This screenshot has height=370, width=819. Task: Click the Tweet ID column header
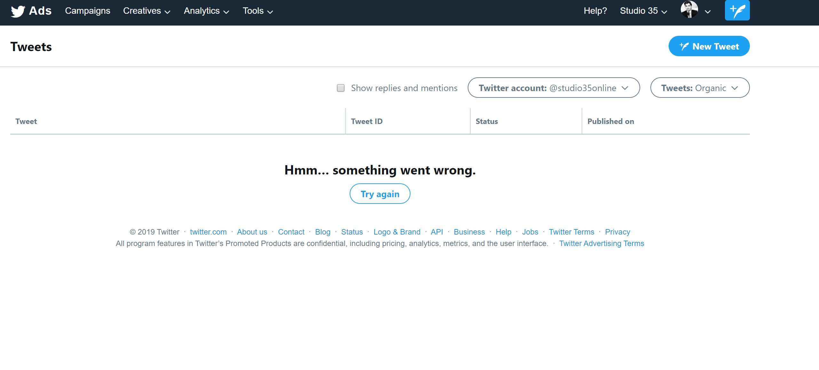(x=367, y=121)
